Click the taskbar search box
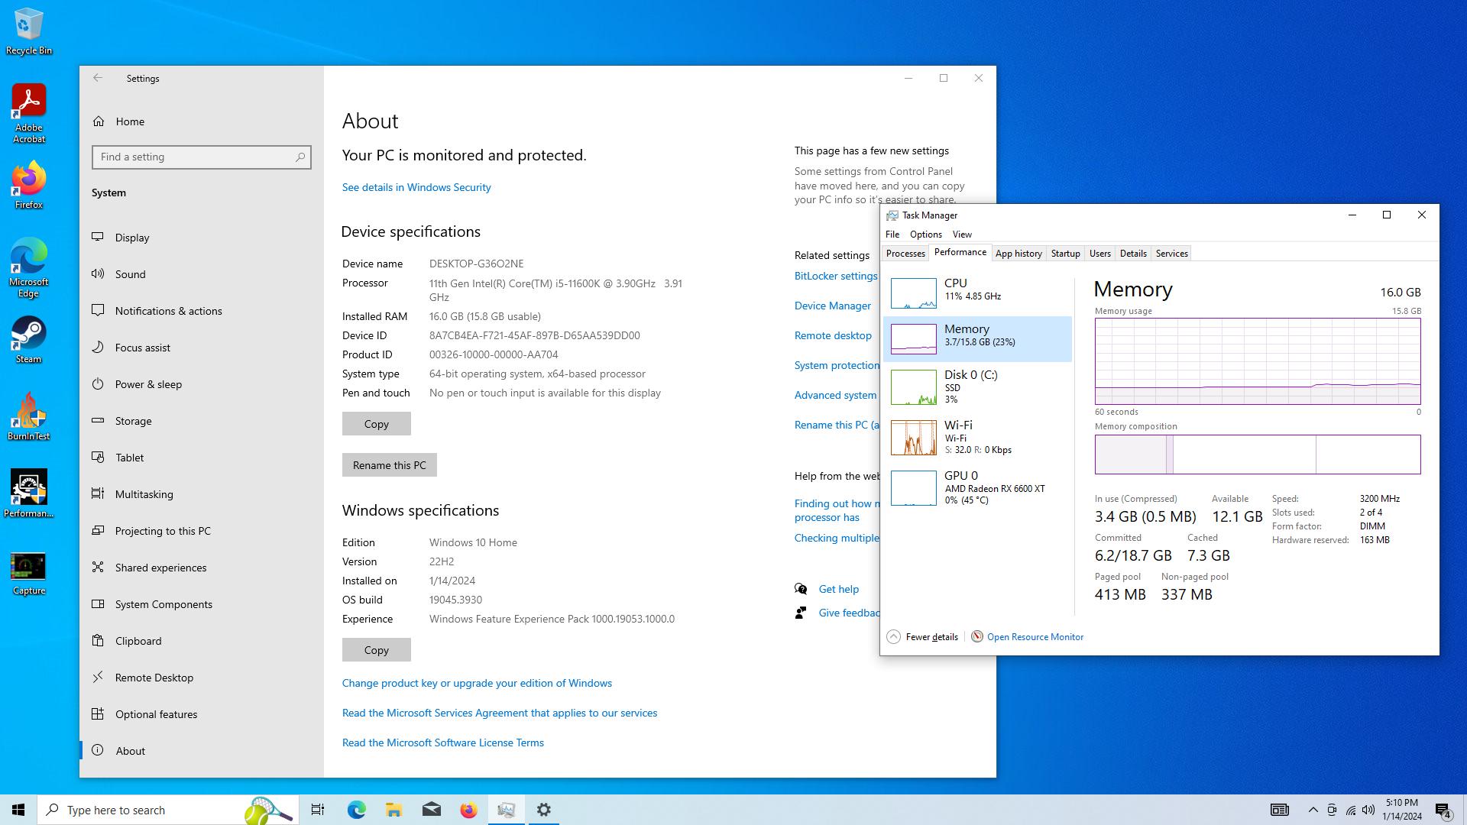The width and height of the screenshot is (1467, 825). tap(168, 810)
